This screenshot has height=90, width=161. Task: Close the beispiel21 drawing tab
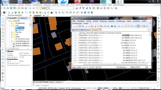44,15
